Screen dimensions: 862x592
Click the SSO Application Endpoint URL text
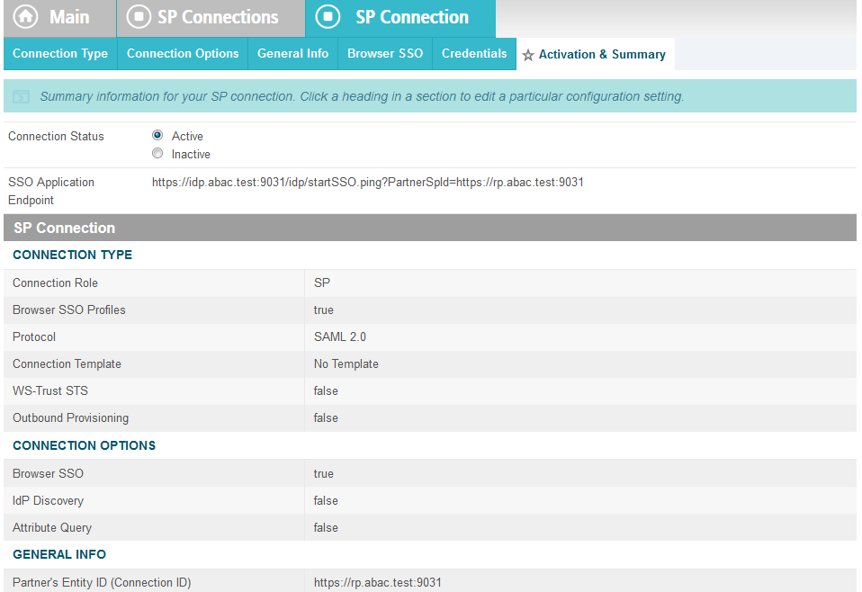[368, 183]
